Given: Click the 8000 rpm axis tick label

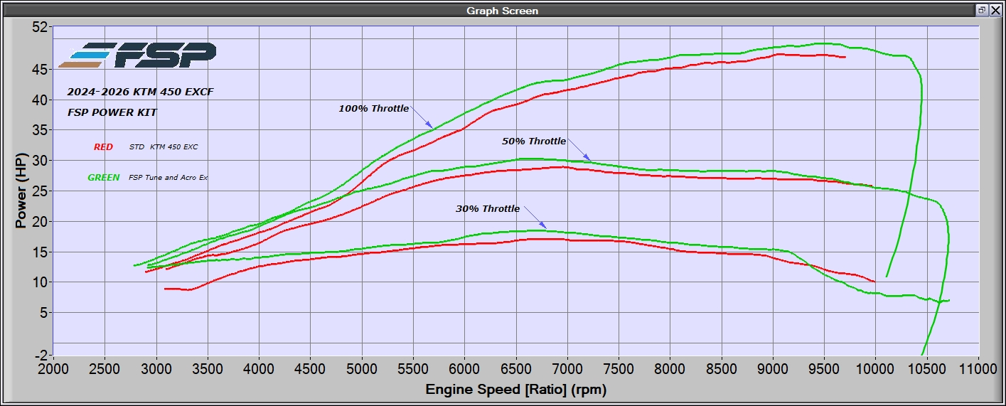Looking at the screenshot, I should click(670, 370).
